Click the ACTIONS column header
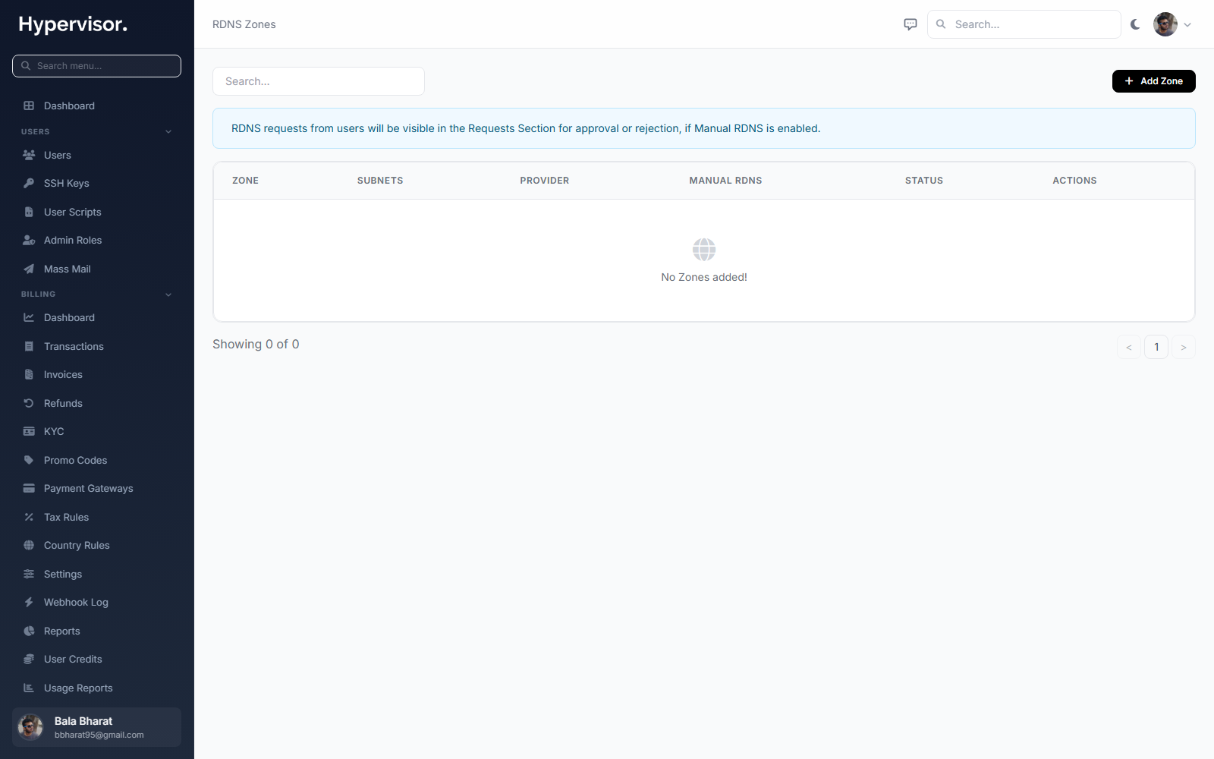The image size is (1214, 759). [1074, 181]
